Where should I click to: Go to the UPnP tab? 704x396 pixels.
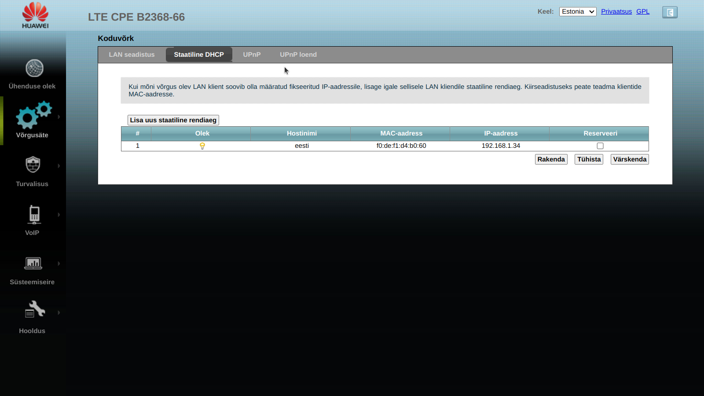tap(252, 55)
